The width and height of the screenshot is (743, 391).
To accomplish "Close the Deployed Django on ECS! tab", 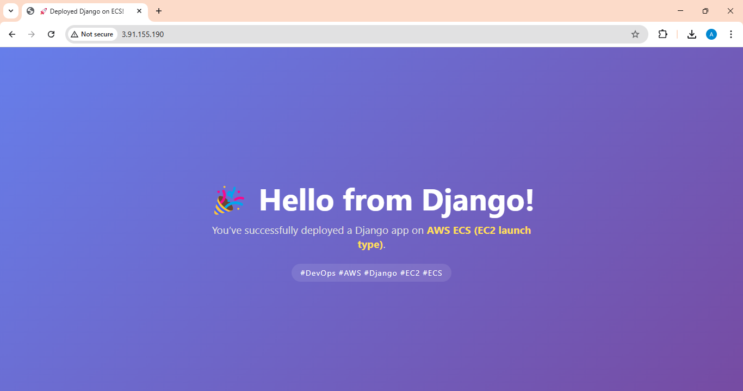I will pos(139,11).
